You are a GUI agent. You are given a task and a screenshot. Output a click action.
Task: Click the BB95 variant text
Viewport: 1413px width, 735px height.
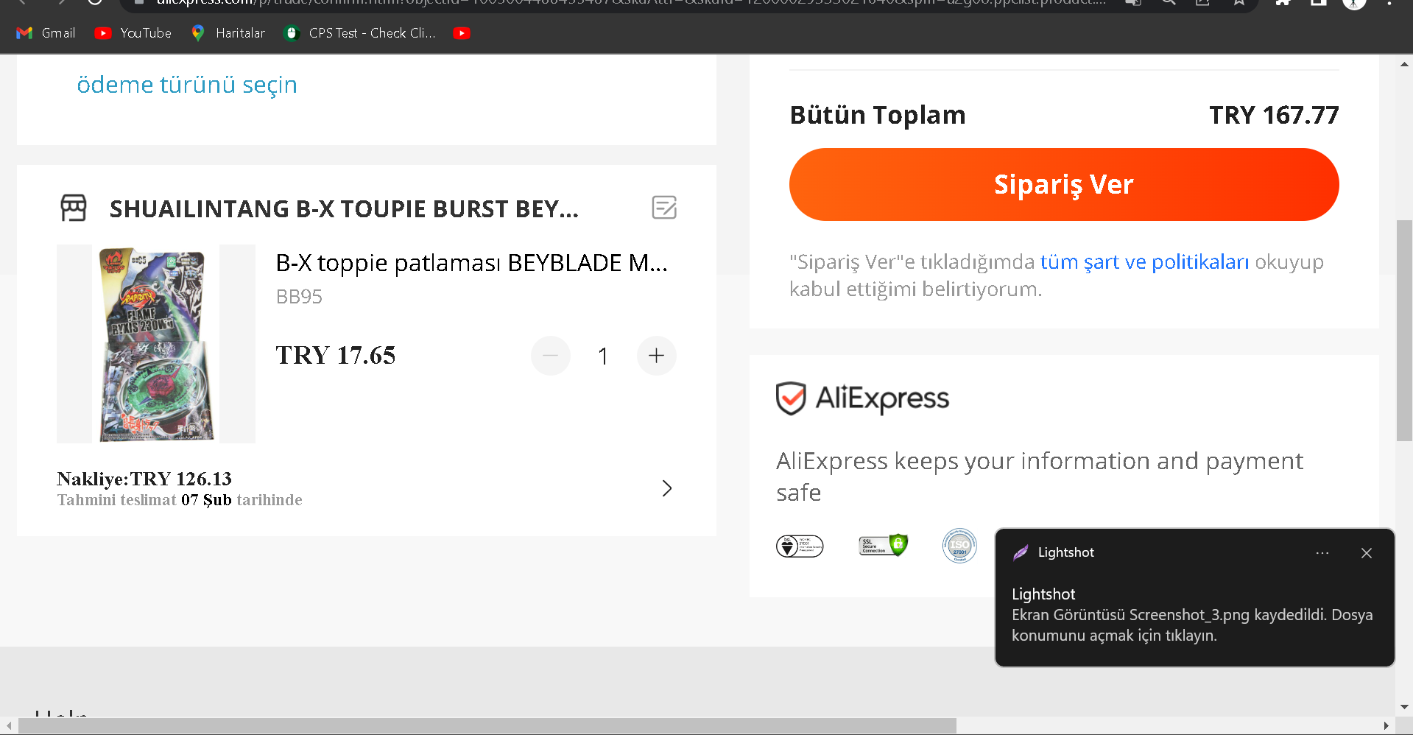pyautogui.click(x=299, y=297)
